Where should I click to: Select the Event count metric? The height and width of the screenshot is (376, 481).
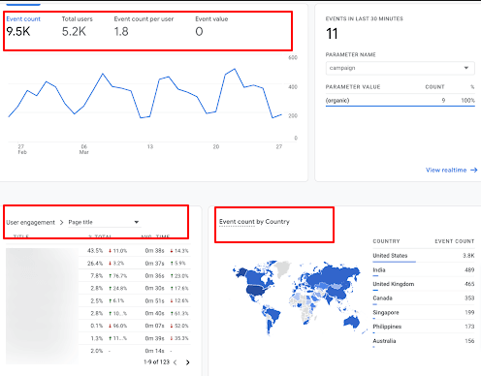(23, 26)
